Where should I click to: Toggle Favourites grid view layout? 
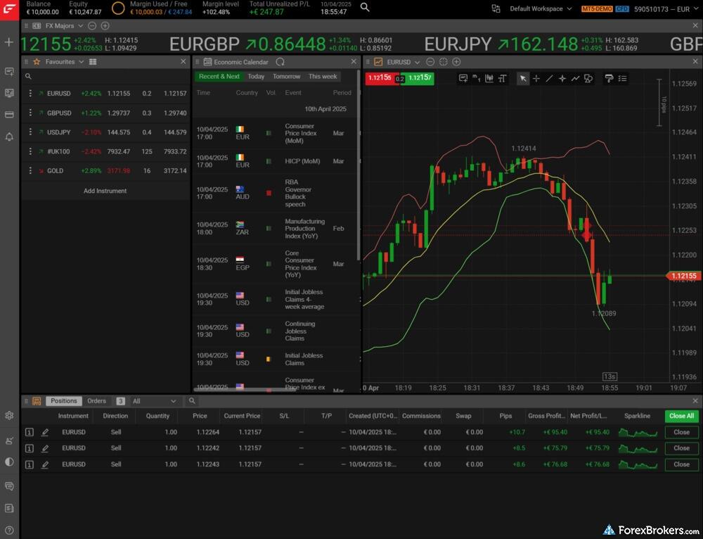coord(93,62)
